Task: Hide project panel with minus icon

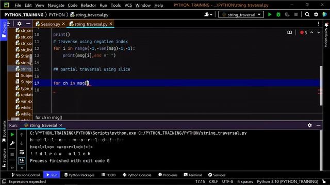Action: pos(28,24)
